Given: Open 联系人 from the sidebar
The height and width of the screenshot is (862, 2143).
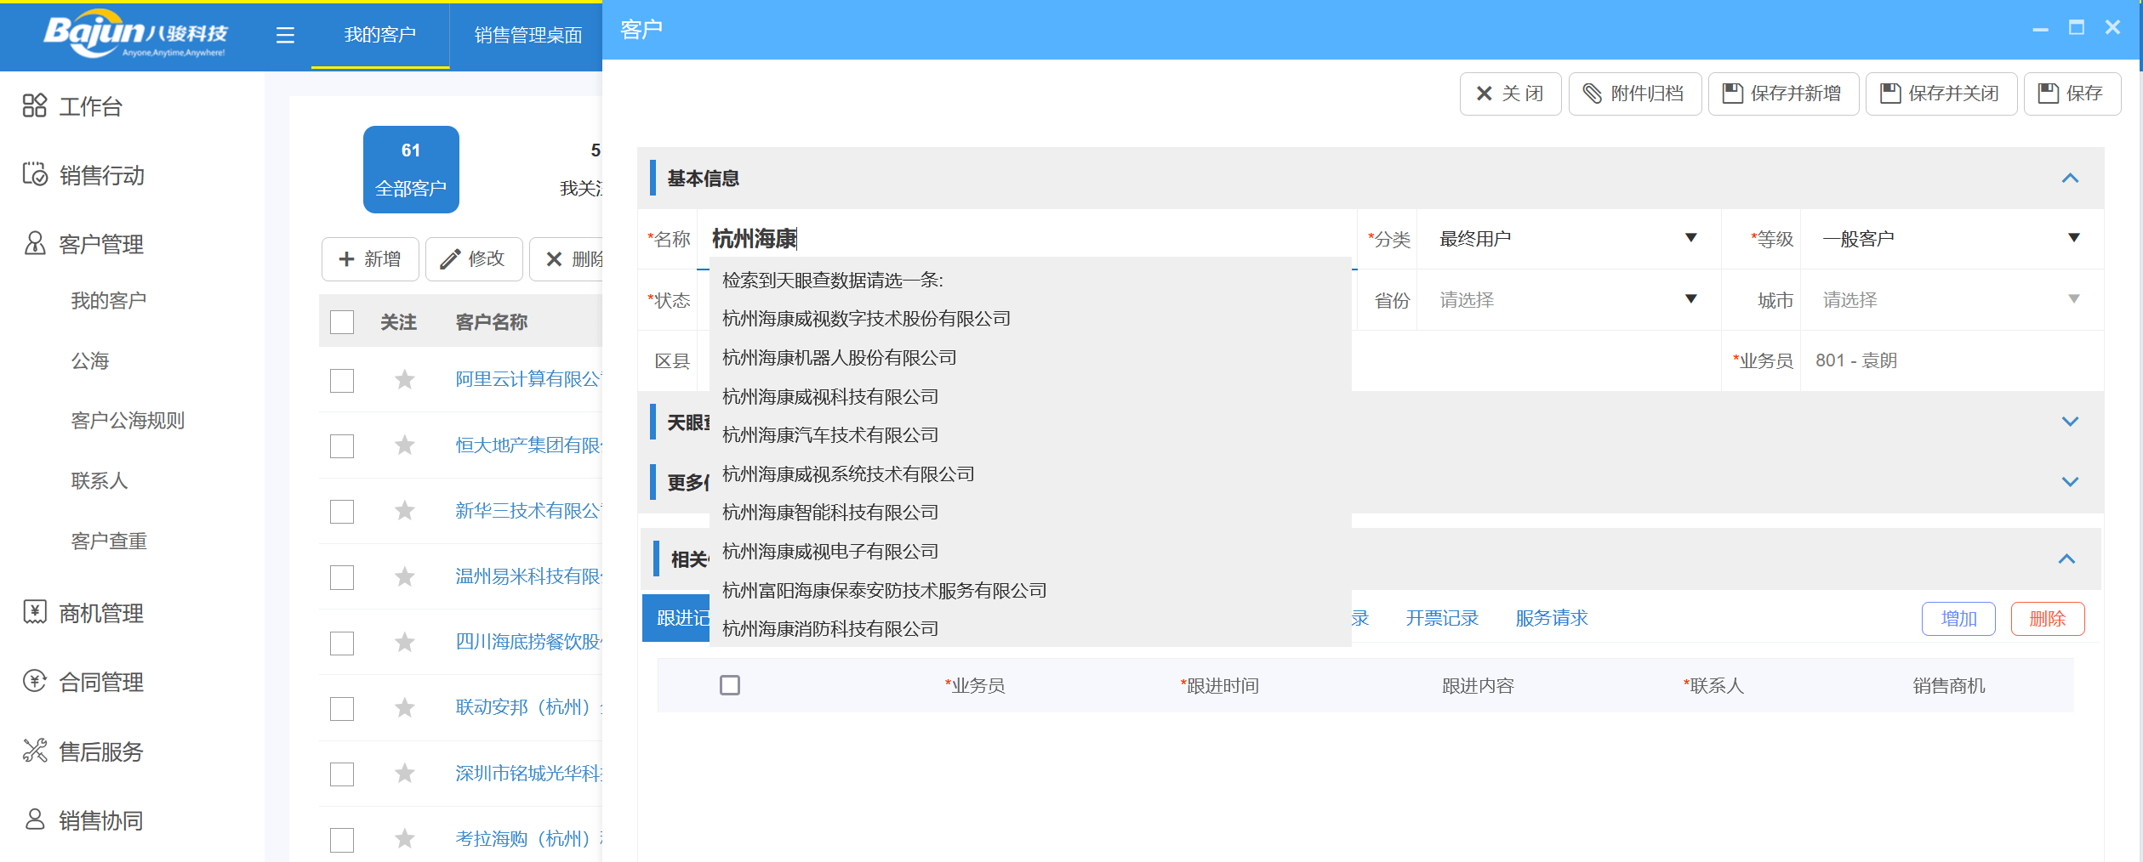Looking at the screenshot, I should [99, 480].
